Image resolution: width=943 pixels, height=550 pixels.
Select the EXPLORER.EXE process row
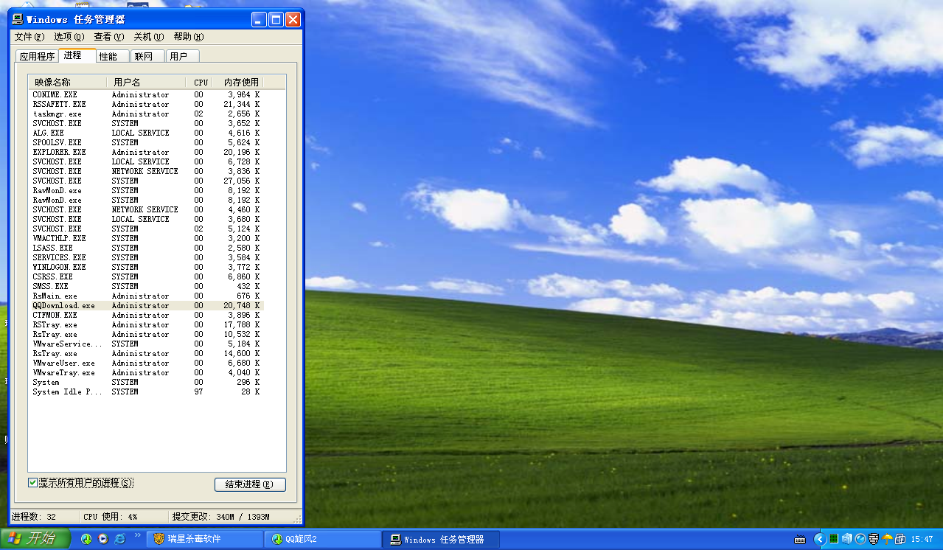coord(146,152)
